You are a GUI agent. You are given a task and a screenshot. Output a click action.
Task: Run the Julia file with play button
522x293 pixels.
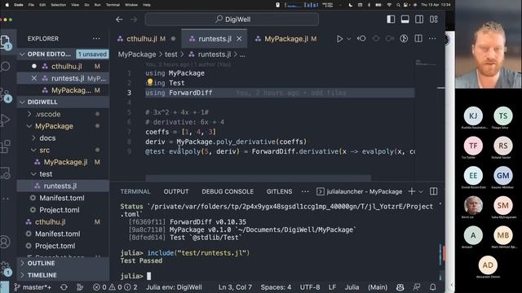339,39
